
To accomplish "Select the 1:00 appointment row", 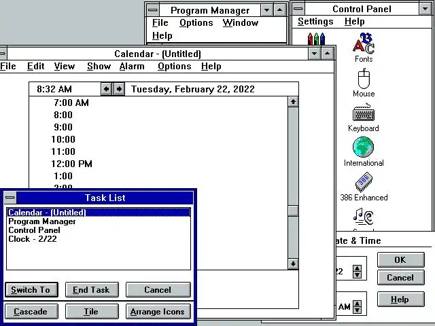I will [158, 176].
